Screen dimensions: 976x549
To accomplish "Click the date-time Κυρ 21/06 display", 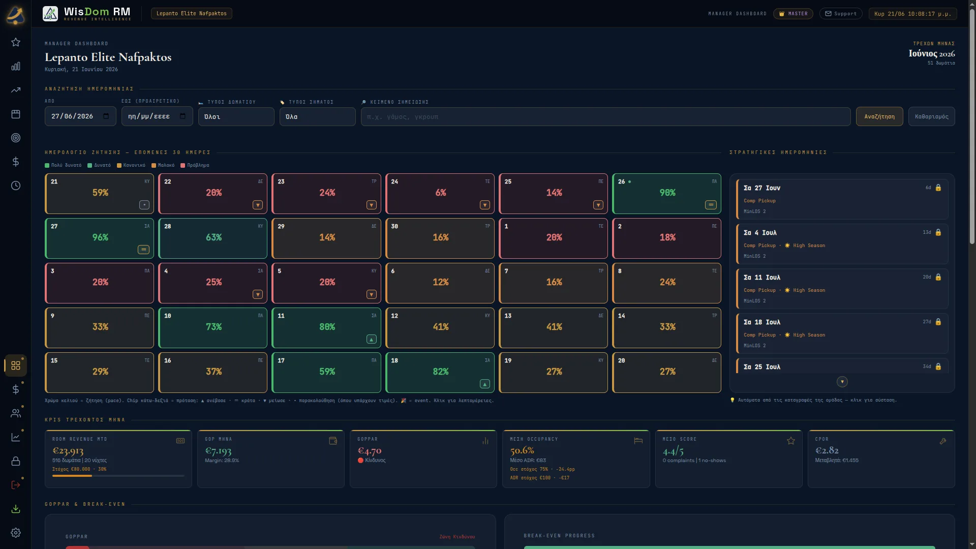I will pyautogui.click(x=912, y=14).
